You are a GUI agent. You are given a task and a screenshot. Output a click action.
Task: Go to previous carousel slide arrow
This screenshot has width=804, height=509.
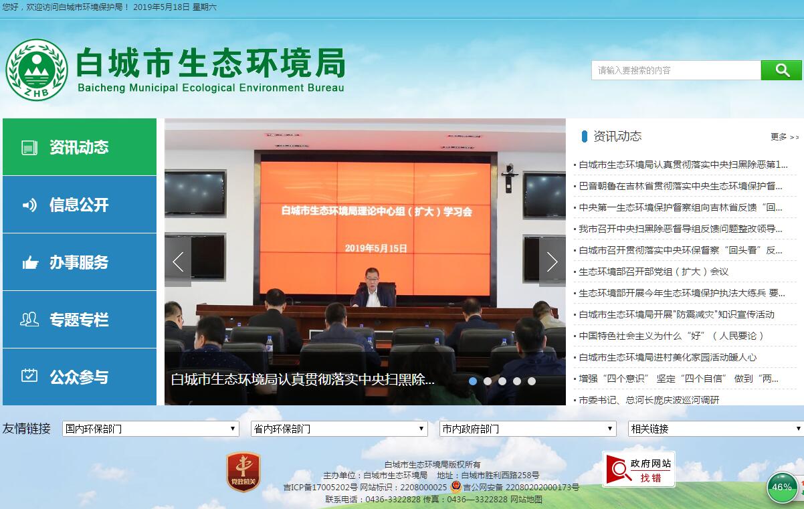[178, 262]
